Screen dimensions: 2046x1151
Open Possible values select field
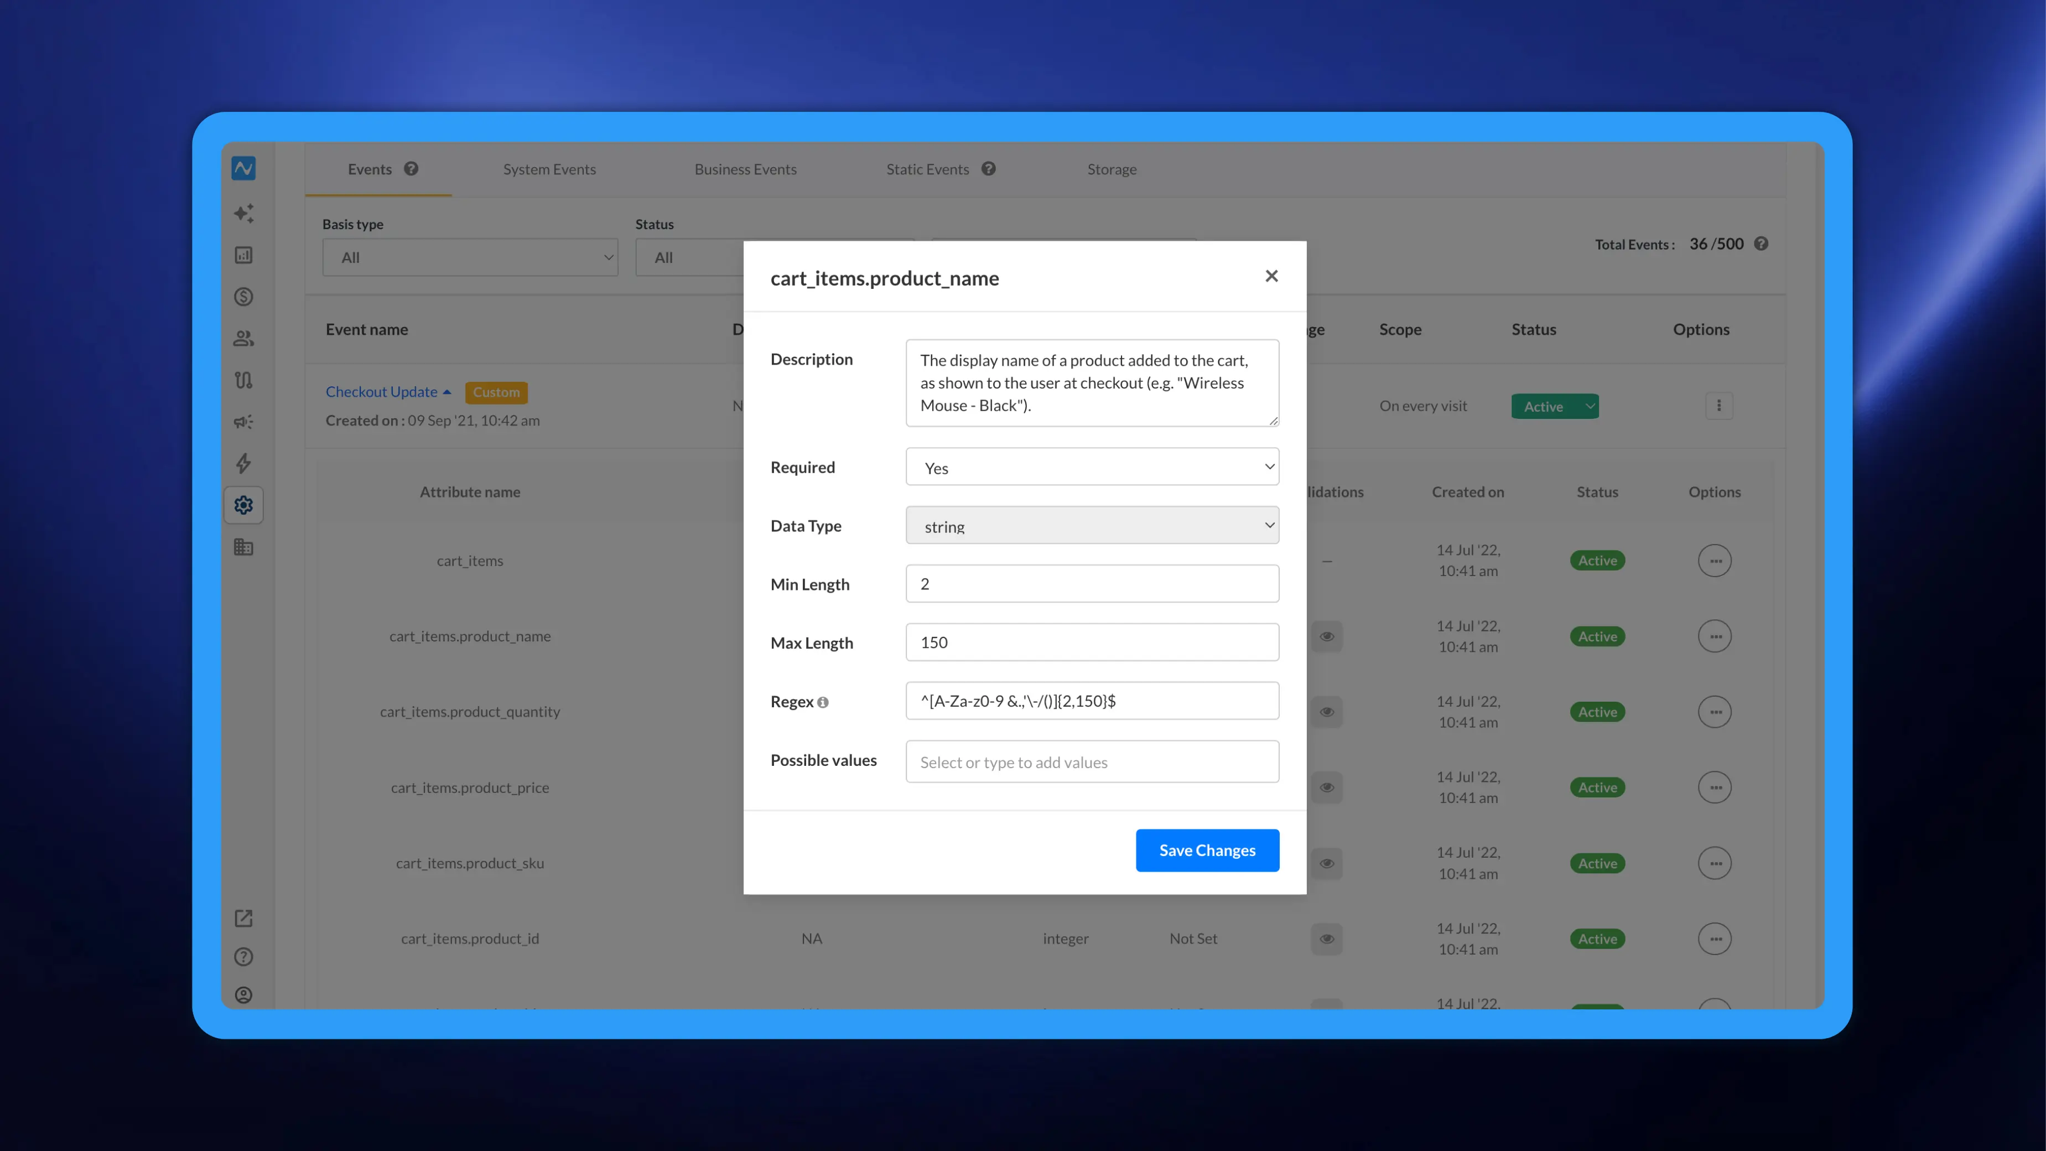click(x=1092, y=762)
